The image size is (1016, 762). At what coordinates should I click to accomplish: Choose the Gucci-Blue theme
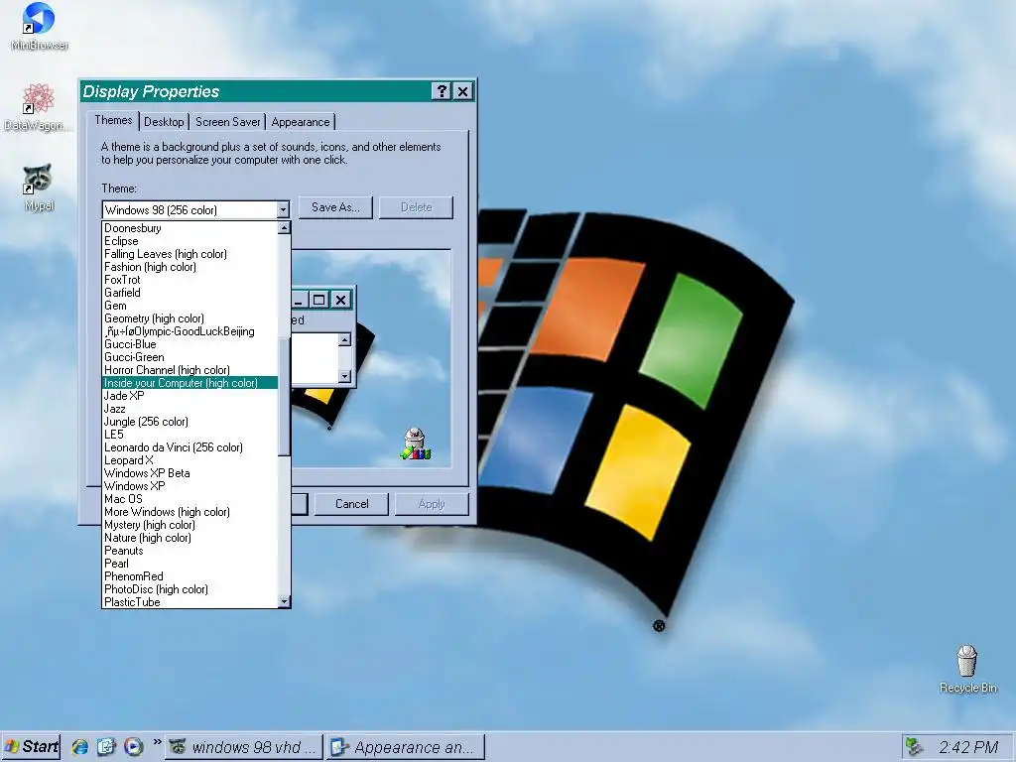[x=190, y=344]
